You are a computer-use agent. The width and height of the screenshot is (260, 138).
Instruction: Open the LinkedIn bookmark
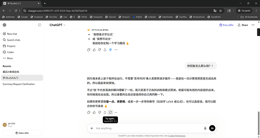150,17
